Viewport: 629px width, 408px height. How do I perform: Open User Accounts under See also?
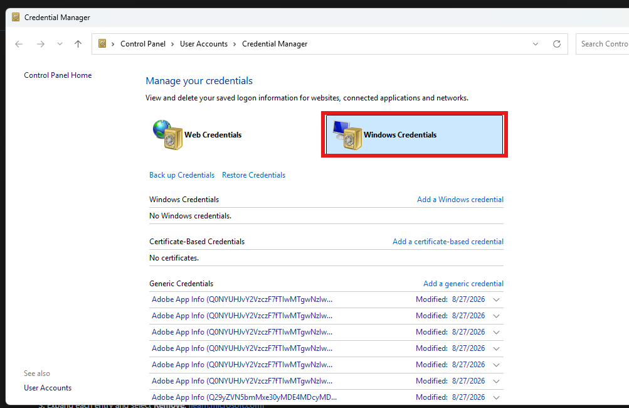pyautogui.click(x=48, y=388)
